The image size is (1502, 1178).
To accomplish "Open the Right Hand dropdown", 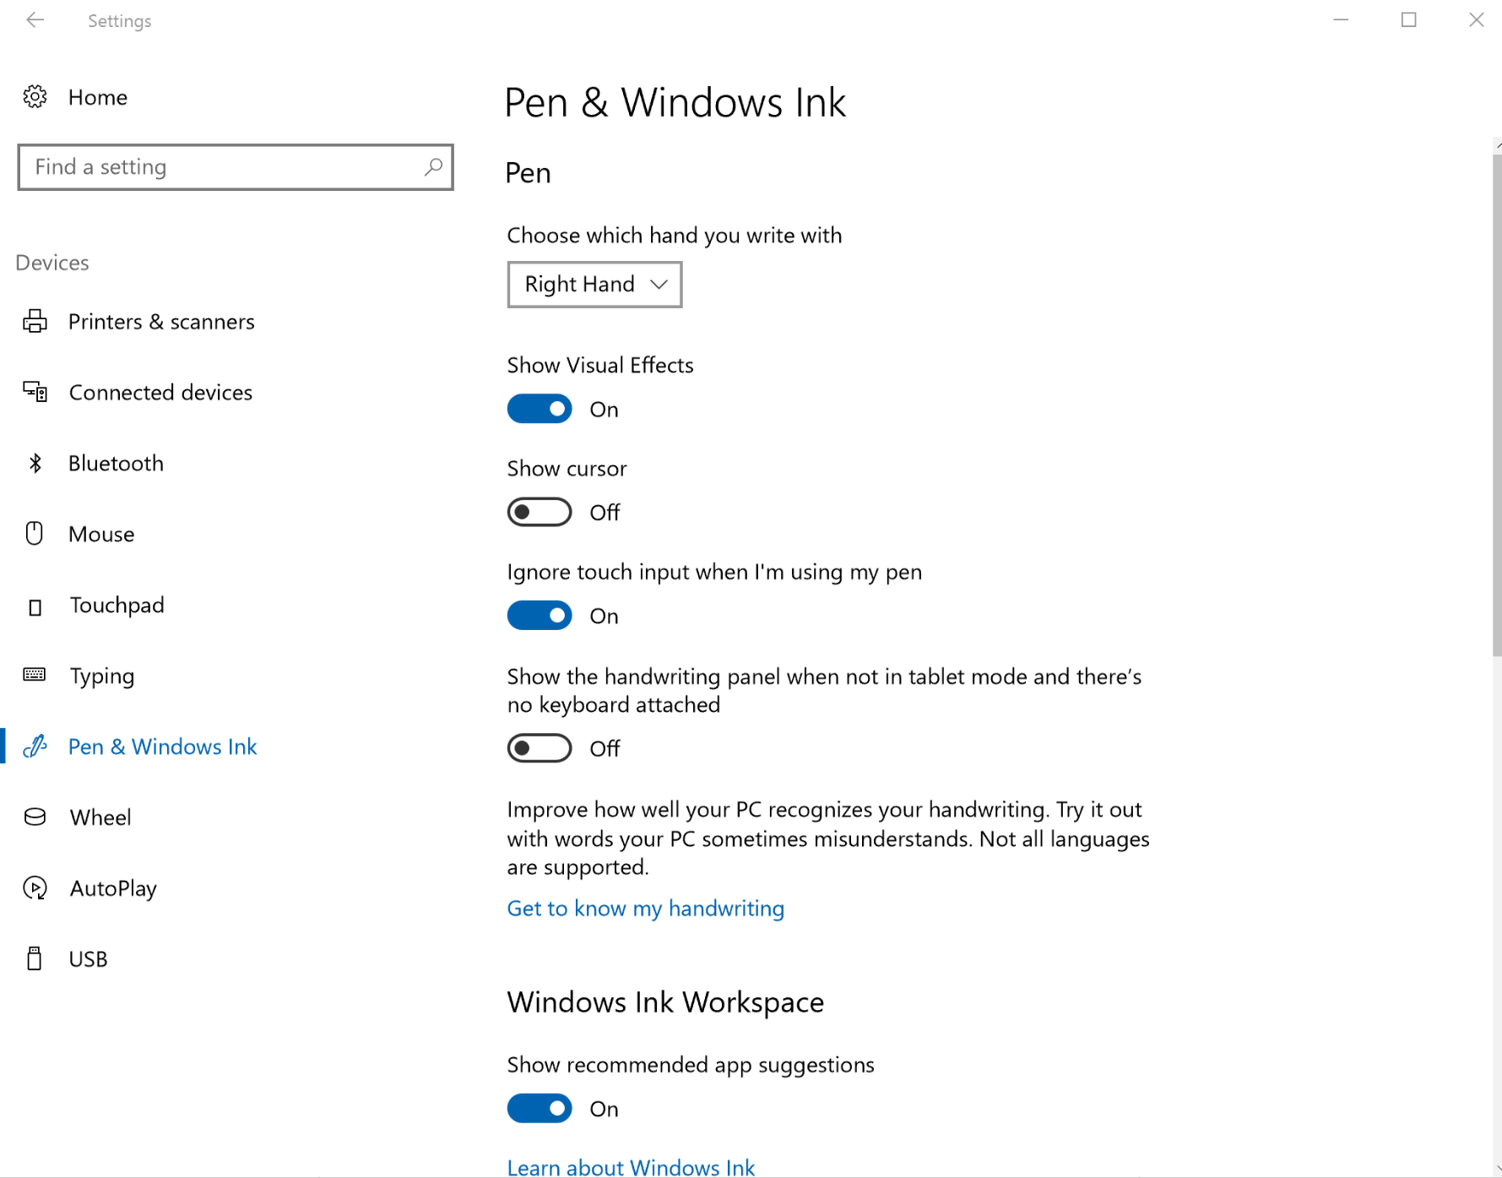I will pos(594,285).
